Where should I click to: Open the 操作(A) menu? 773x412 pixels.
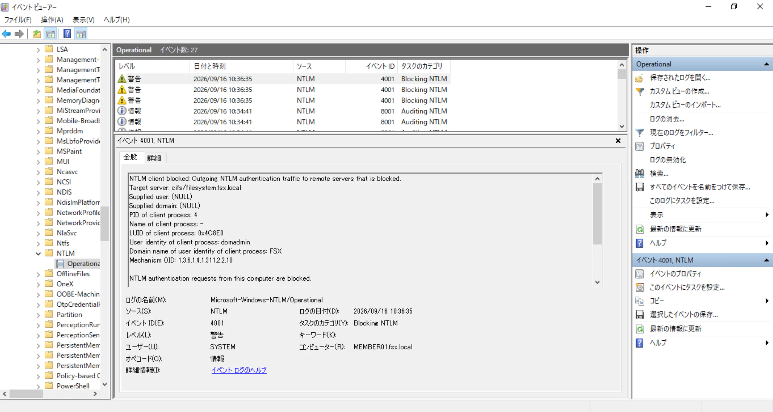52,20
